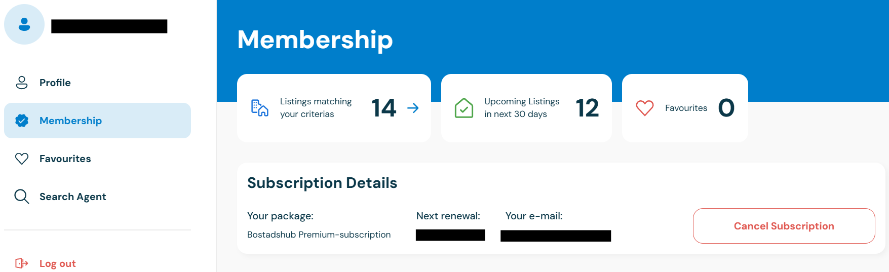The height and width of the screenshot is (272, 889).
Task: Open the Upcoming Listings card
Action: click(x=526, y=108)
